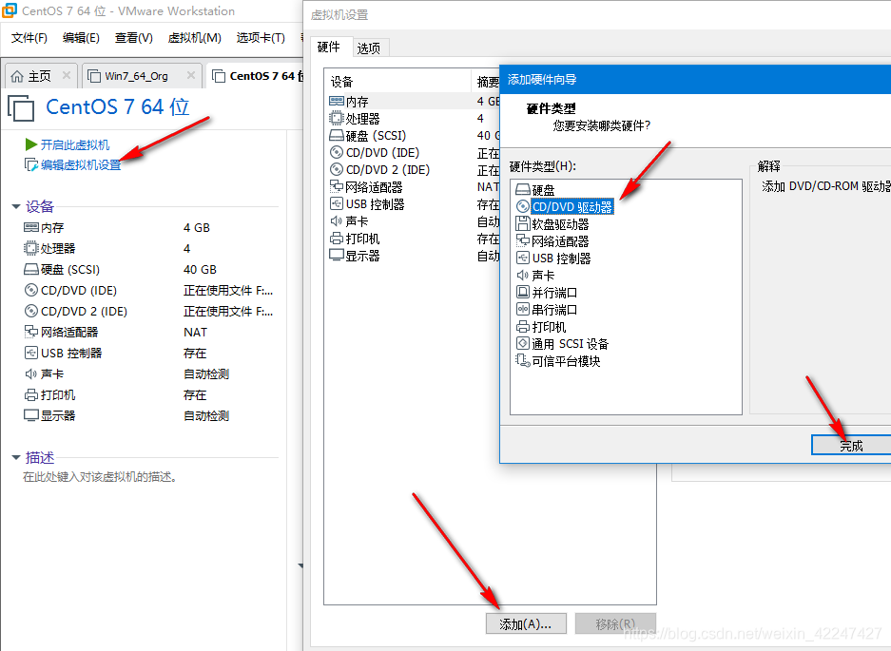
Task: Select CD/DVD 2 (IDE) row in VM settings dialog
Action: [413, 169]
